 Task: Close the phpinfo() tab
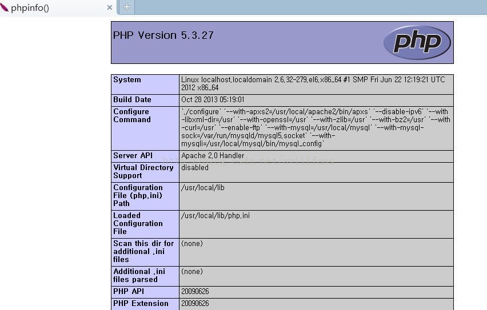click(x=110, y=7)
